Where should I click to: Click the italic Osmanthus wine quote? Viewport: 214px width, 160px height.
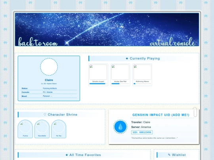coord(155,138)
